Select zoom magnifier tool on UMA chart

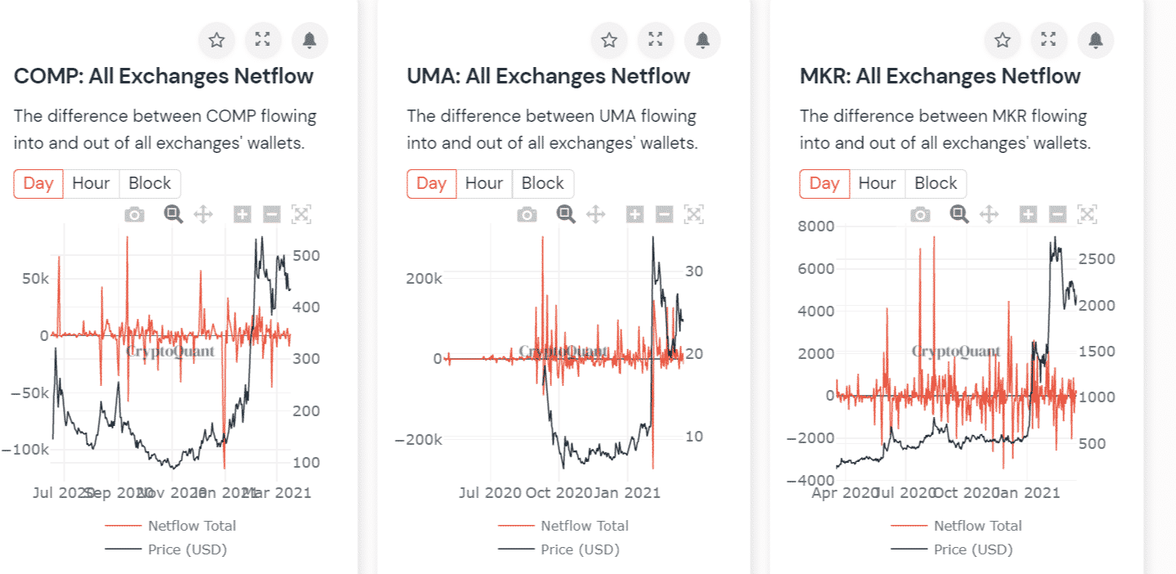[x=566, y=214]
